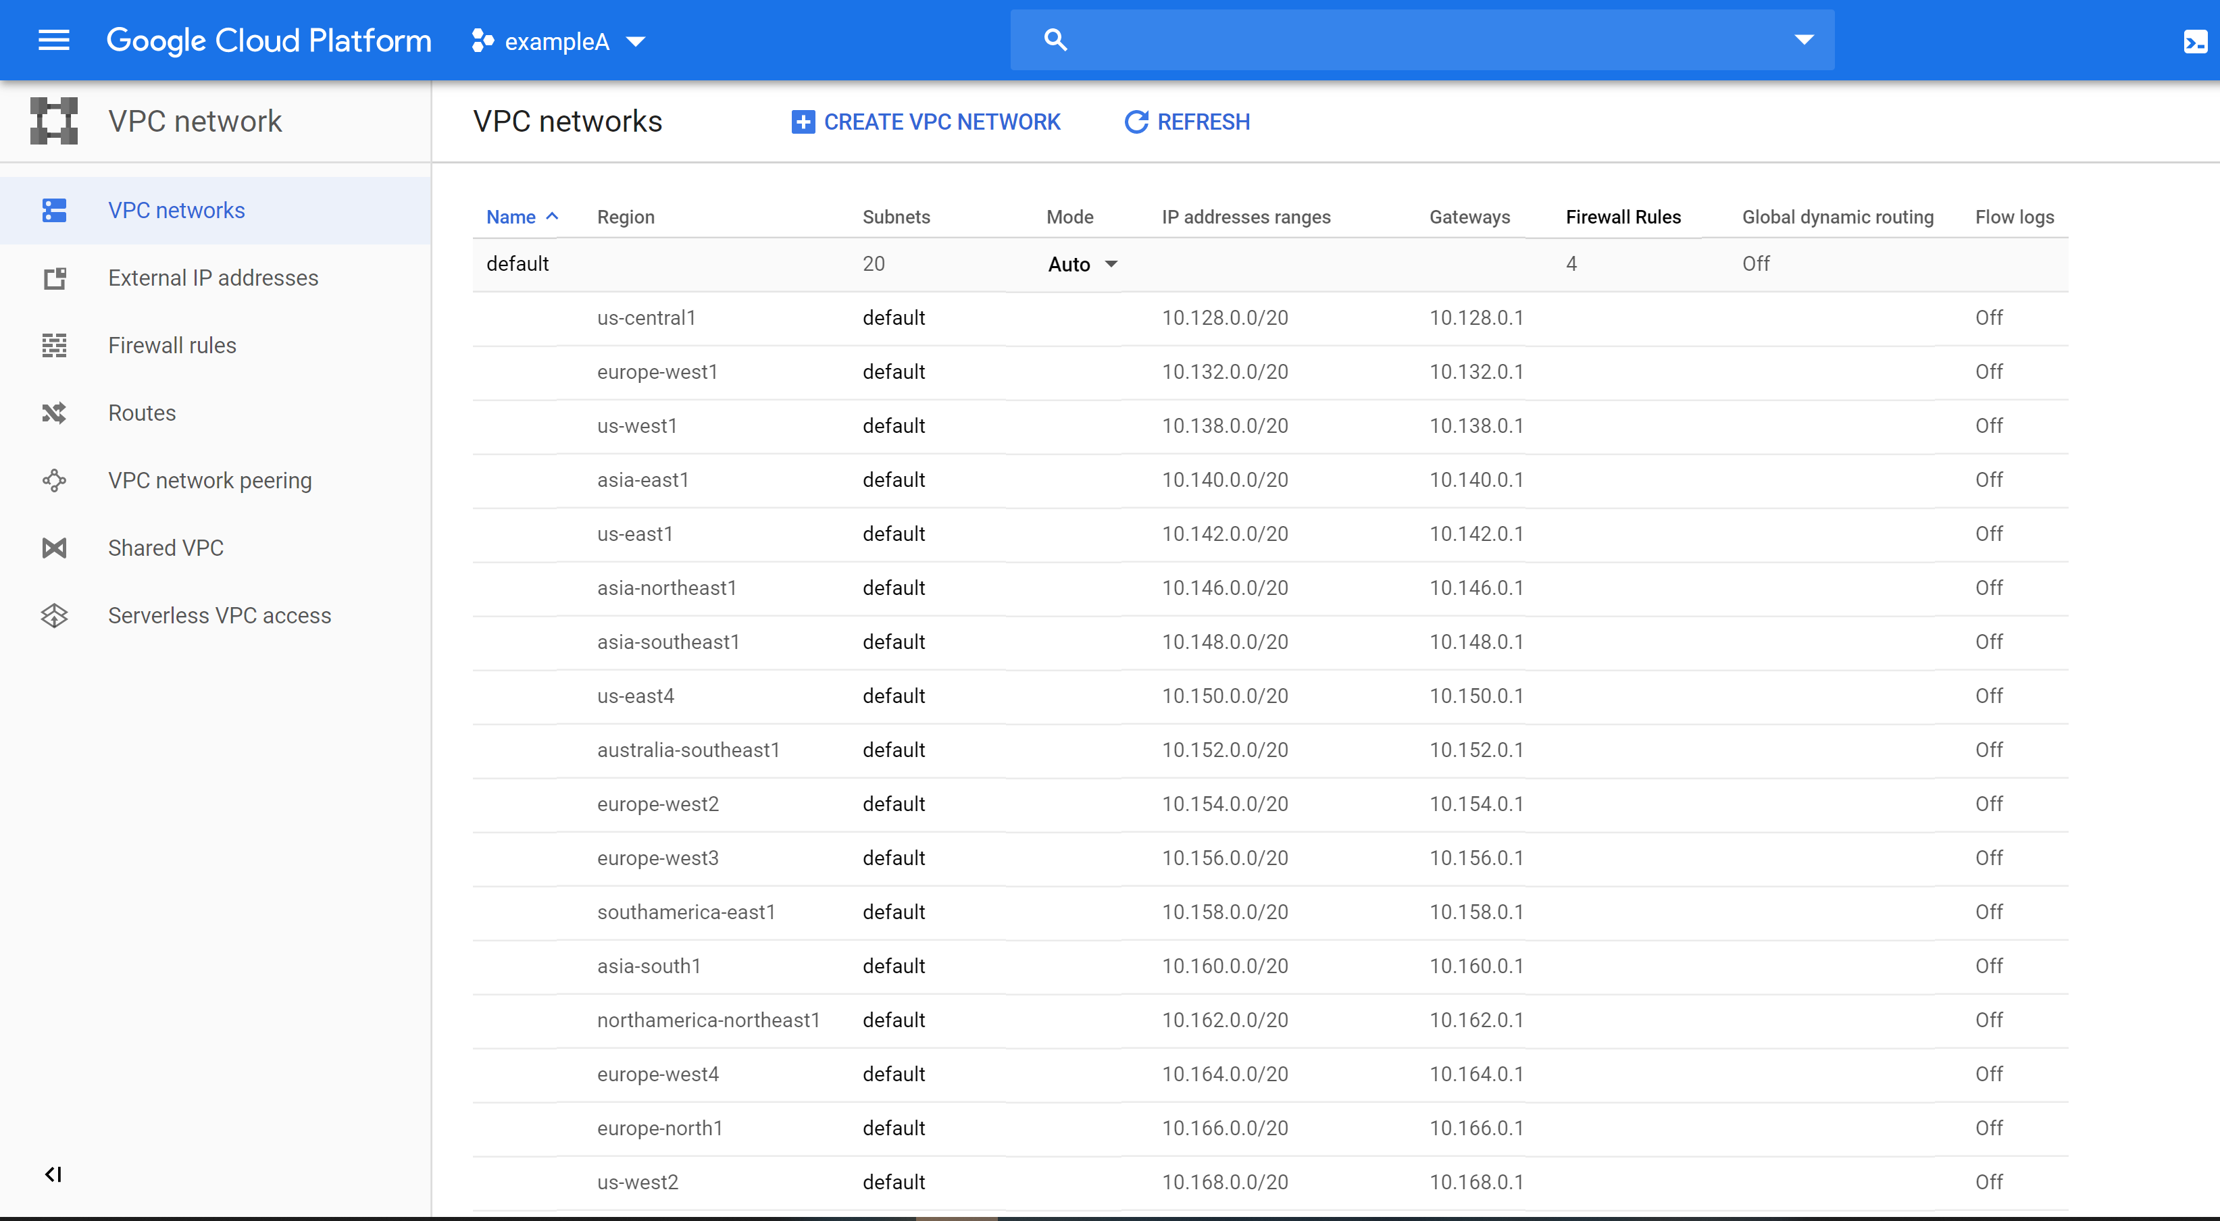The width and height of the screenshot is (2220, 1221).
Task: Open VPC network peering page
Action: 209,481
